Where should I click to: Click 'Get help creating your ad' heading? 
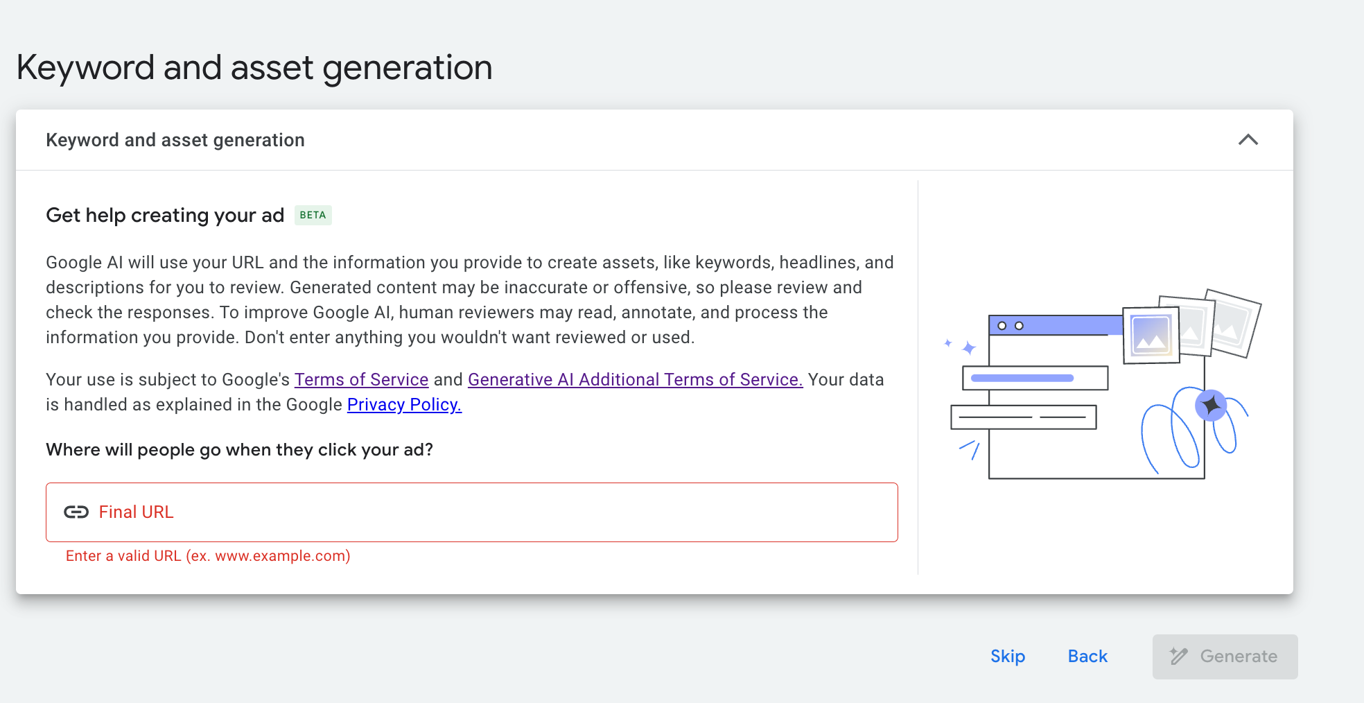coord(165,215)
